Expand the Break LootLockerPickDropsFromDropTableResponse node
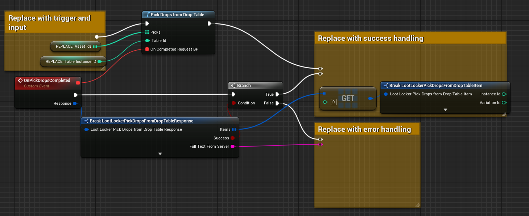This screenshot has height=216, width=529. pos(160,154)
